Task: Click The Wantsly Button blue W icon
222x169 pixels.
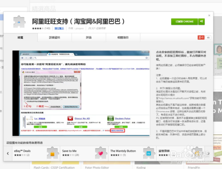Action: [x=149, y=153]
